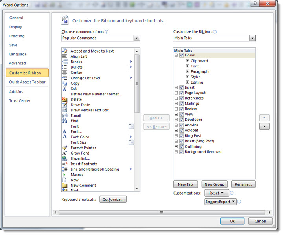Select the Draw Vertical Text Box icon
The height and width of the screenshot is (235, 283).
tap(64, 110)
